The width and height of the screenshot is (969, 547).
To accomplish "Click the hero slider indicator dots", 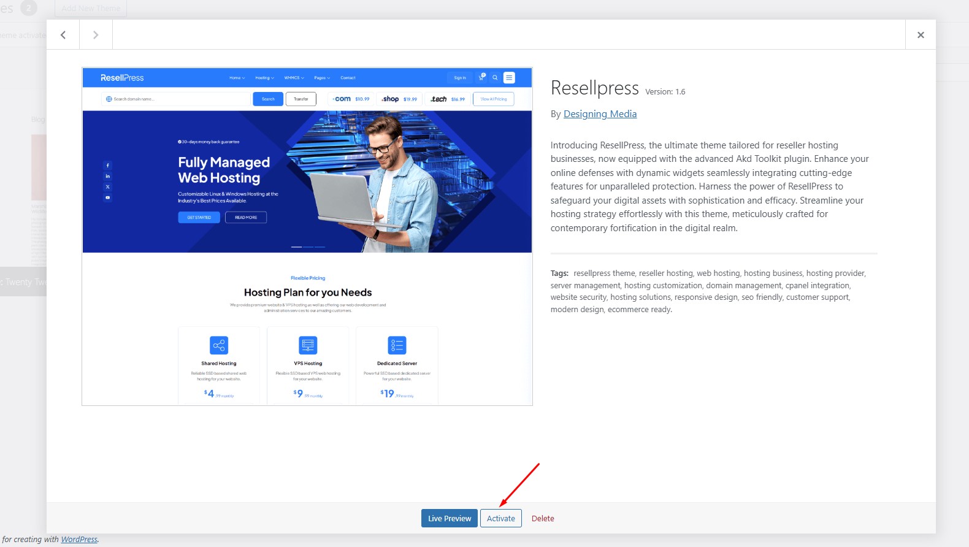I will (x=308, y=247).
